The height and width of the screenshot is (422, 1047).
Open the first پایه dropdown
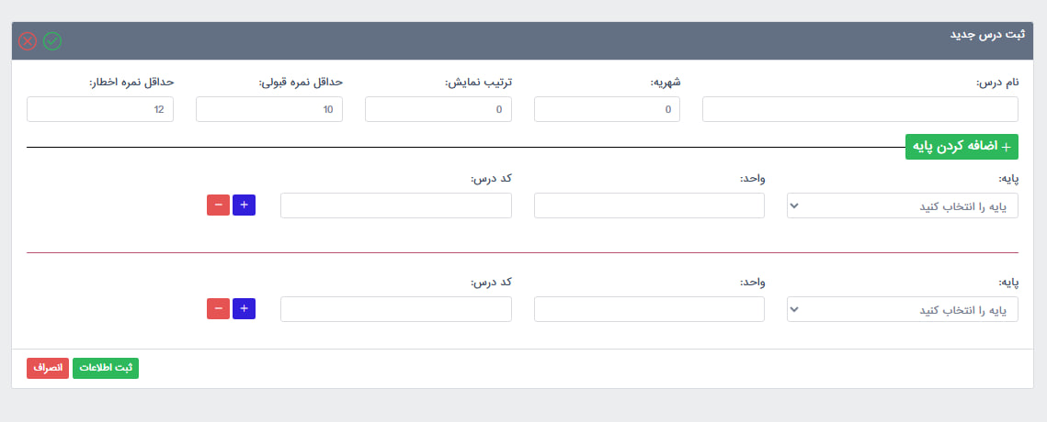coord(902,206)
